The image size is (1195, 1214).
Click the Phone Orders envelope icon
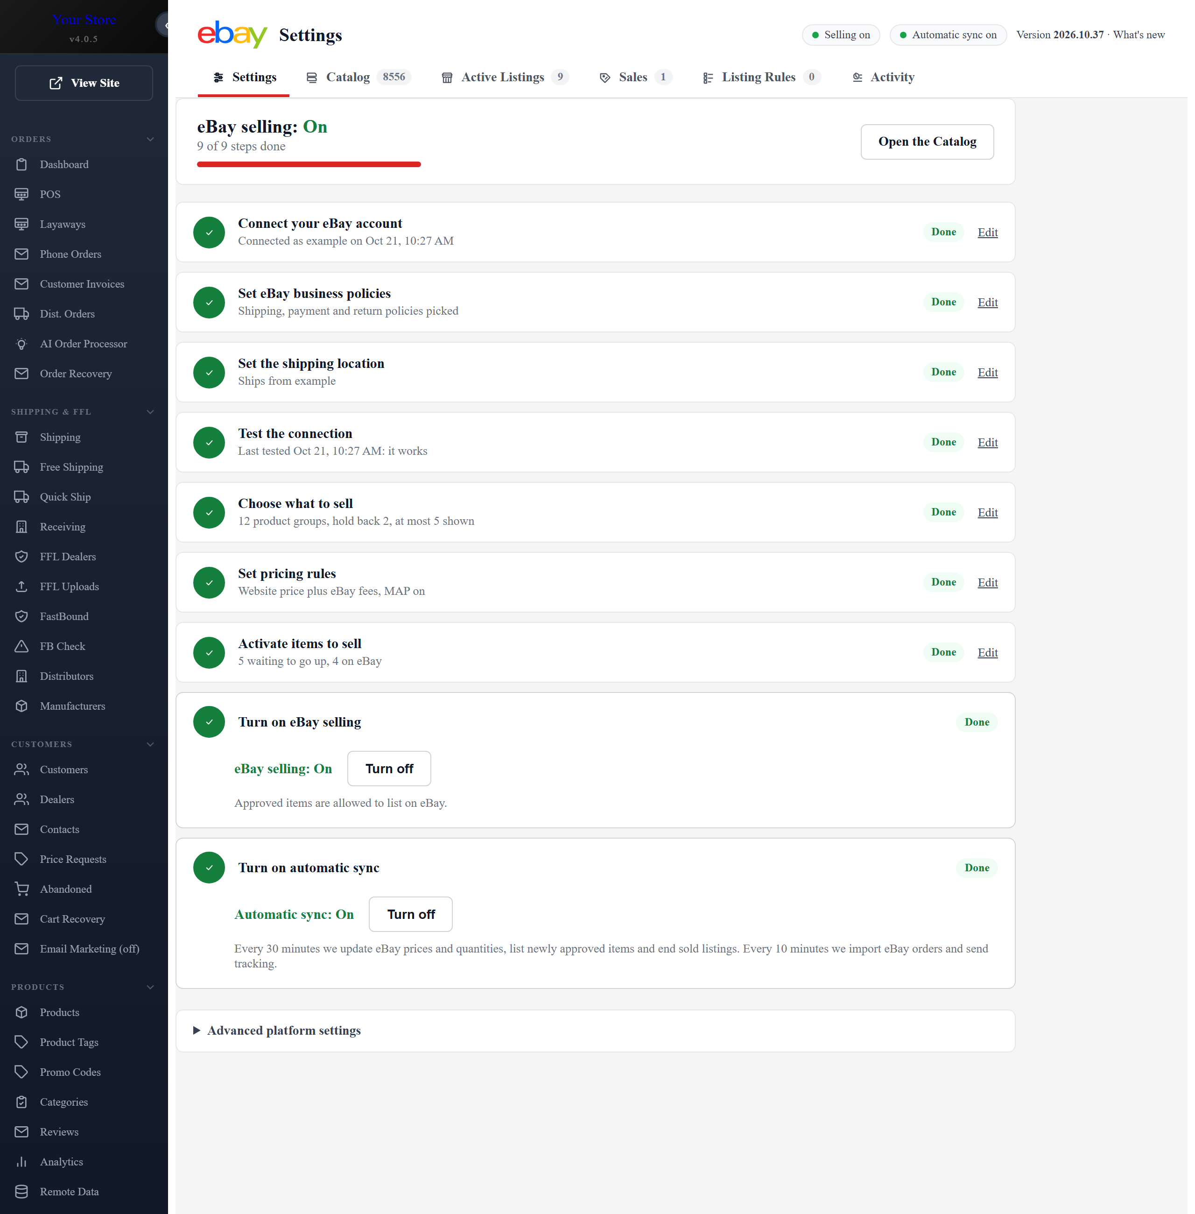pyautogui.click(x=21, y=254)
